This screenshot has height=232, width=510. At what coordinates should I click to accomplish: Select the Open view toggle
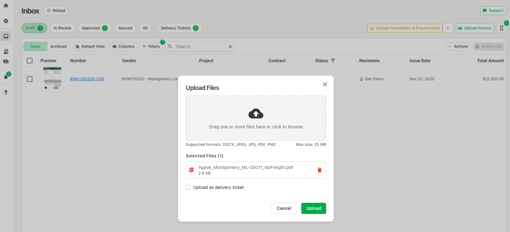point(35,47)
